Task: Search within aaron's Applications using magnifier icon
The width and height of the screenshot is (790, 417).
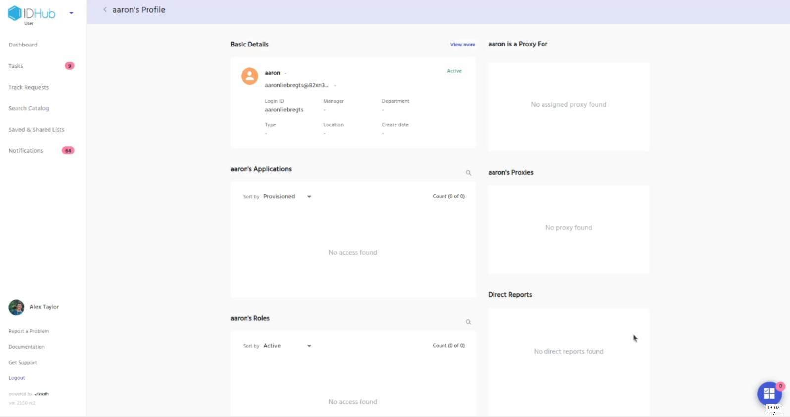Action: tap(468, 173)
